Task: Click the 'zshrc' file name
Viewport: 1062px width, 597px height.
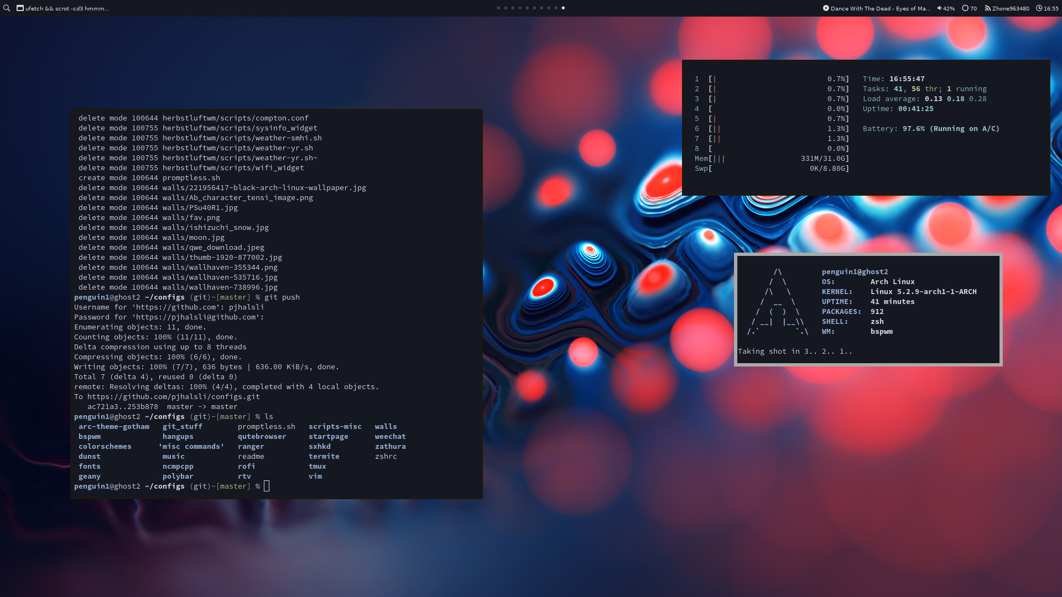Action: [386, 456]
